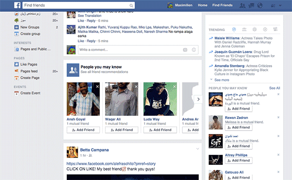The width and height of the screenshot is (292, 180).
Task: Remove Gatouzo Ali suggestion in sidebar
Action: tap(278, 172)
